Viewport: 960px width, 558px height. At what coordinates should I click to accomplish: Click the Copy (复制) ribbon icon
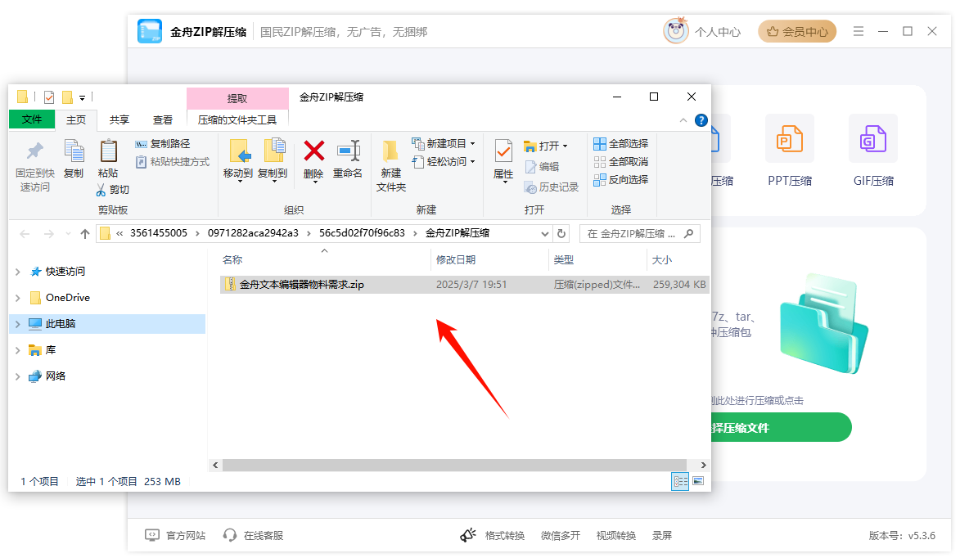(x=74, y=151)
